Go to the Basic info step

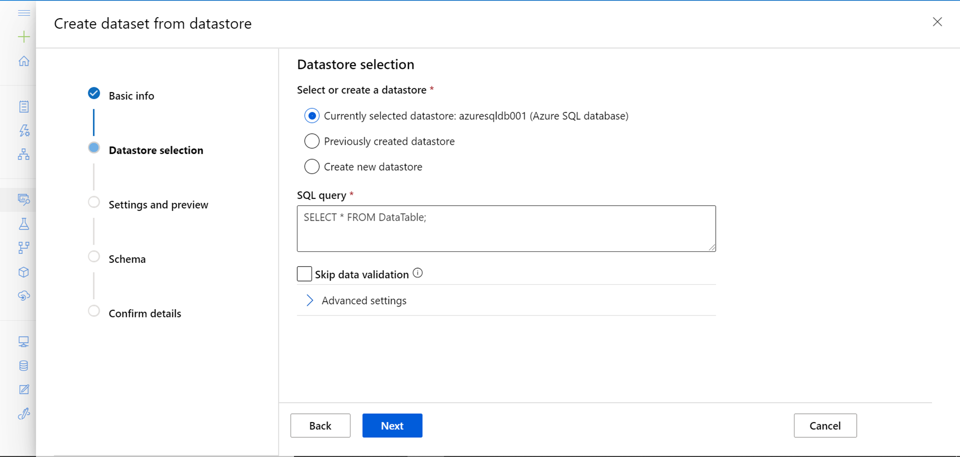click(x=131, y=96)
